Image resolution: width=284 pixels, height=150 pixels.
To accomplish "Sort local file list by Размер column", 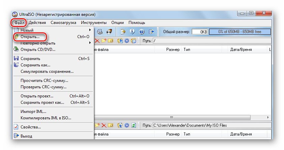I will coord(168,134).
